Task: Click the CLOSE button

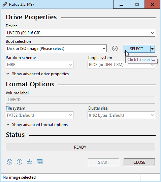Action: [x=139, y=162]
